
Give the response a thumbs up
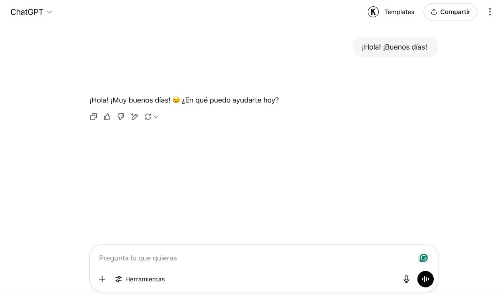point(107,117)
